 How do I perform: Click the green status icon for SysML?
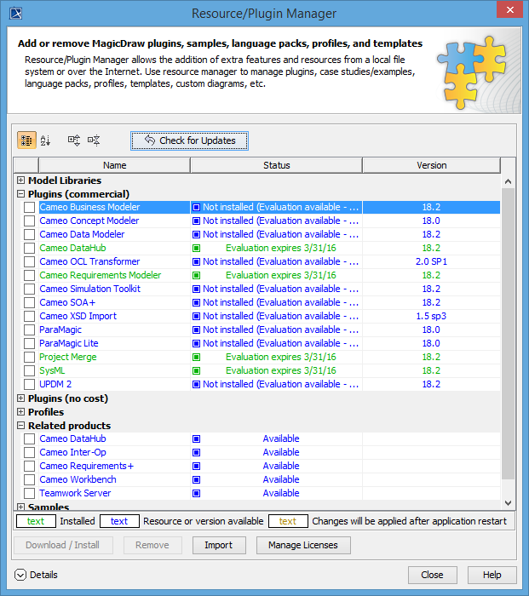196,370
